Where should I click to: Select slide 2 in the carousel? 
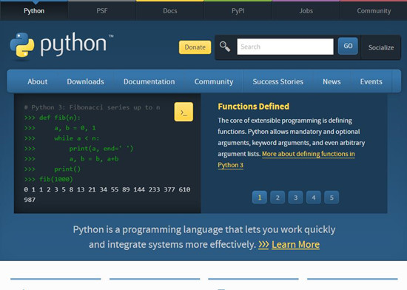pyautogui.click(x=277, y=198)
